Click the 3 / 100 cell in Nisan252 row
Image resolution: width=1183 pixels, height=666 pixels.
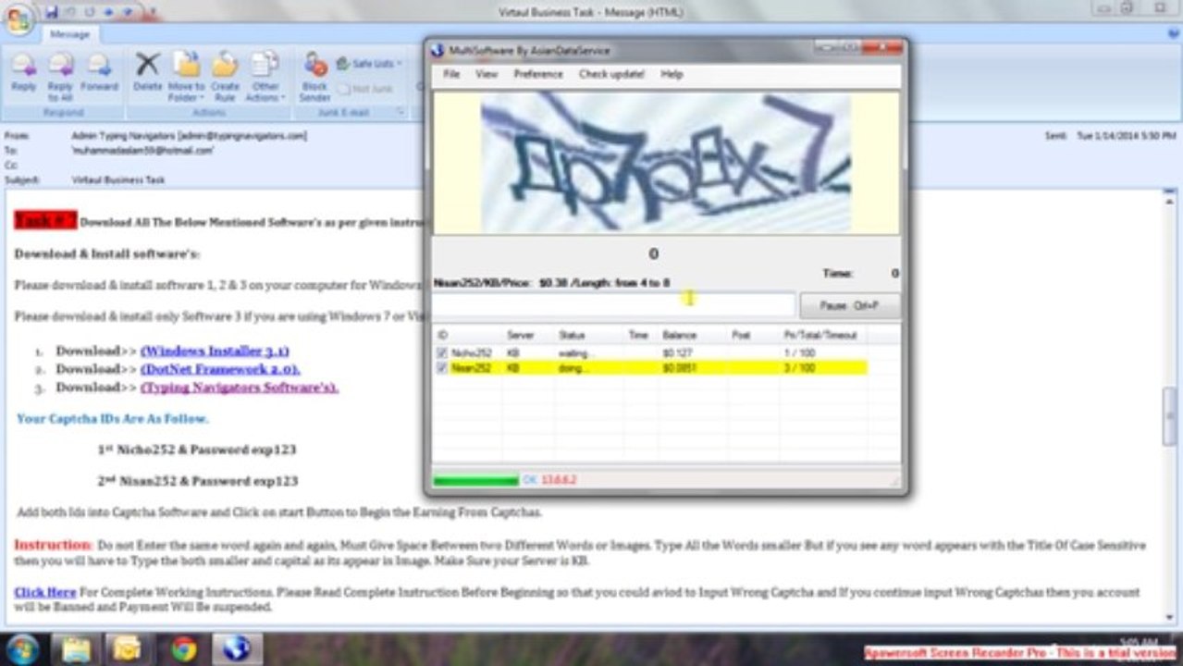pos(800,368)
